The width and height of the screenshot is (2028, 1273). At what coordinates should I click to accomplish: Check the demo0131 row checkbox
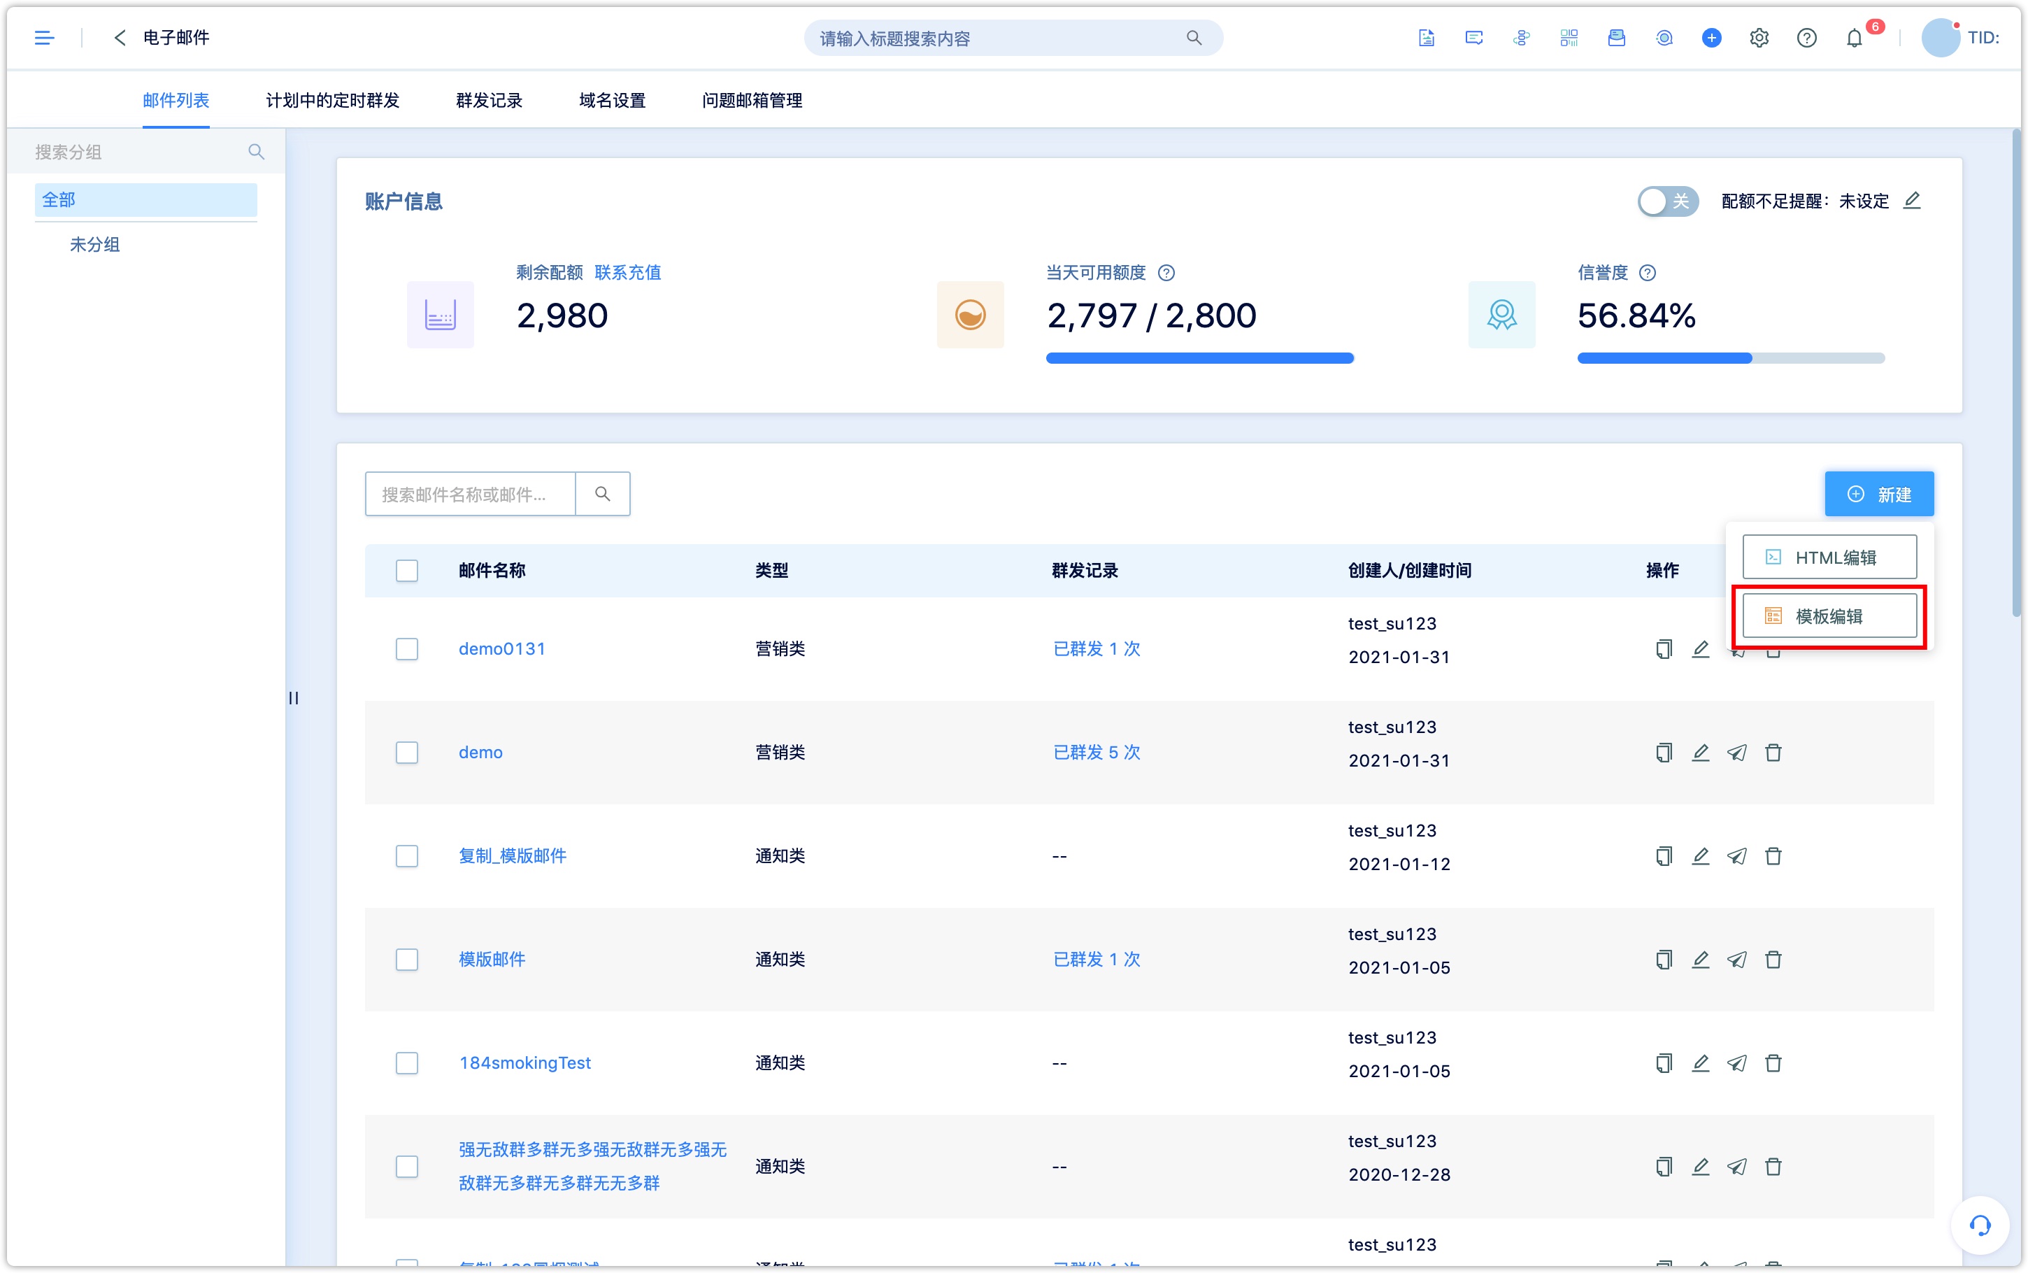pyautogui.click(x=406, y=649)
